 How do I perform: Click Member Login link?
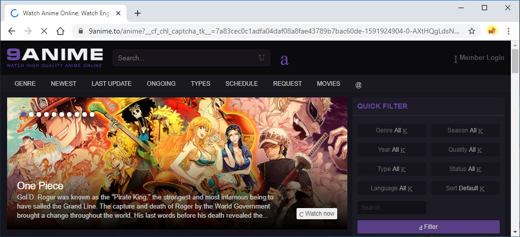[481, 58]
